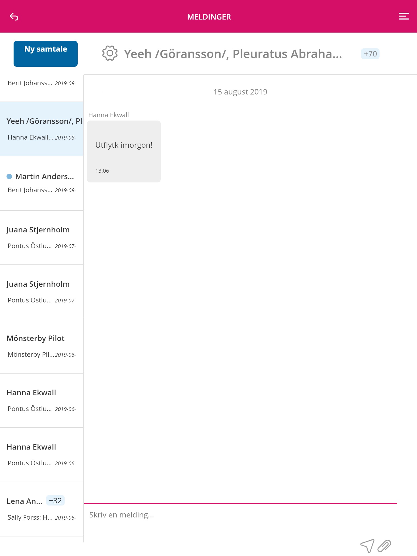
Task: Click the Yeeh /Göransson/ conversation title
Action: 233,54
